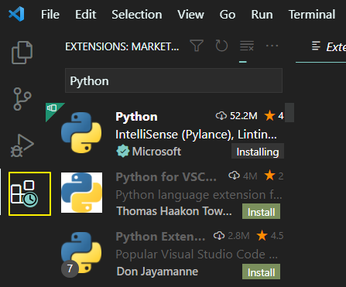Viewport: 346px width, 287px height.
Task: Open the Selection menu
Action: point(137,15)
